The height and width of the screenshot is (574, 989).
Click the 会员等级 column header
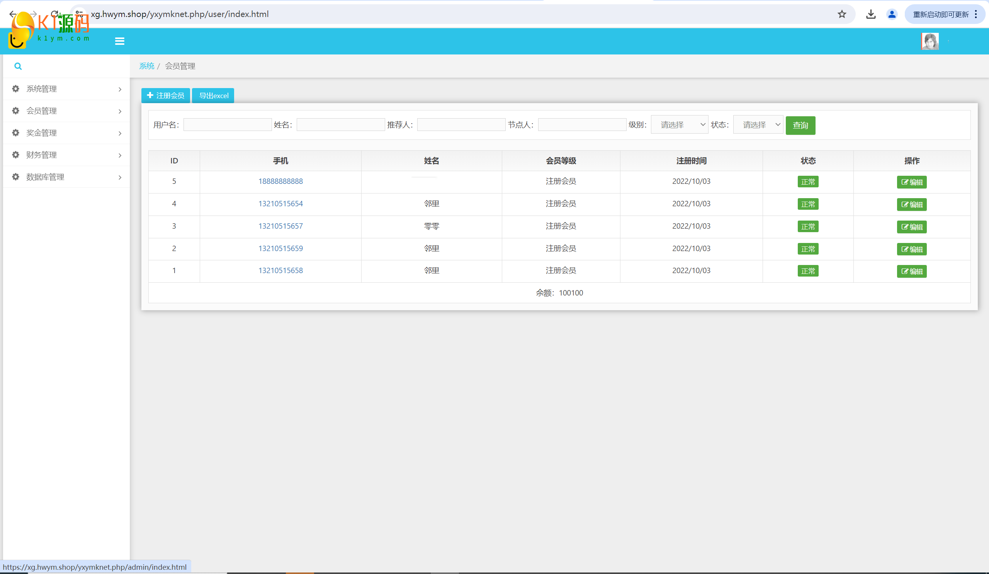point(561,161)
